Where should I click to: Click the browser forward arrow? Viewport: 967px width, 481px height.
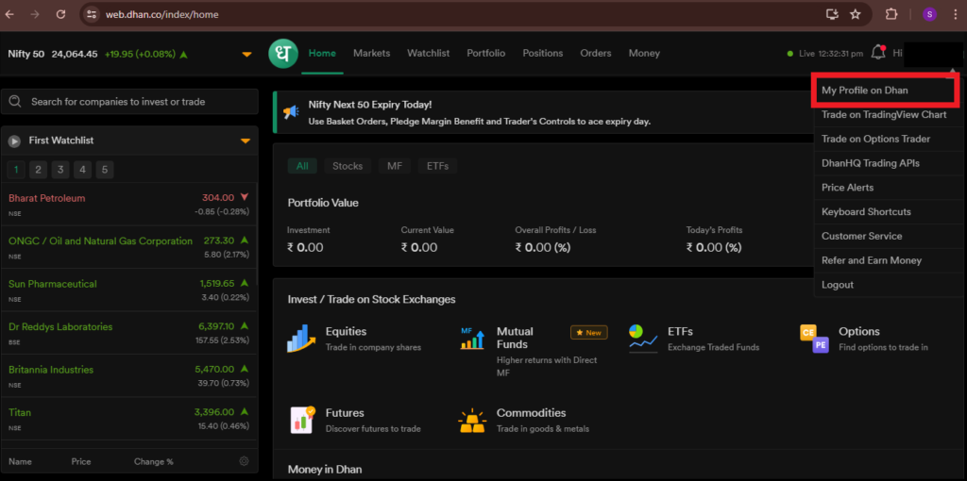35,14
